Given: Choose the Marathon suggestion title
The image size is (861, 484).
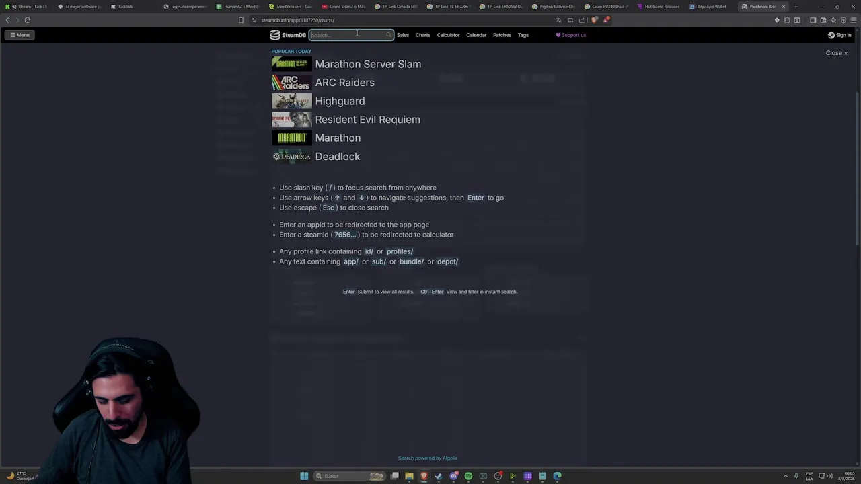Looking at the screenshot, I should 338,138.
